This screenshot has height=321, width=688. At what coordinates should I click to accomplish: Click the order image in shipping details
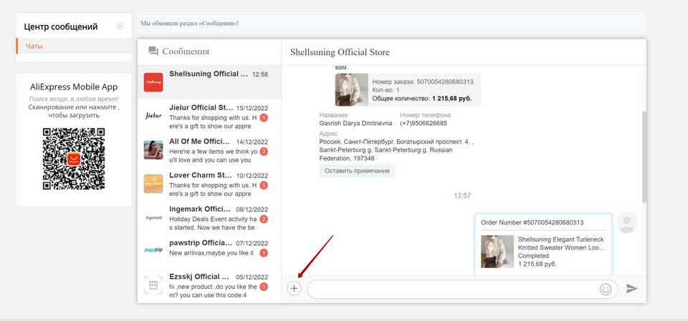pyautogui.click(x=351, y=90)
